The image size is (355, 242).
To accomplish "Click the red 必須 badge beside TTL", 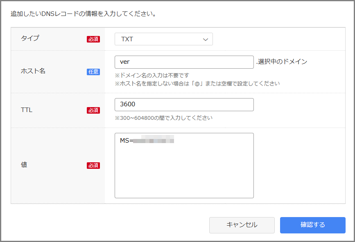I will (x=93, y=110).
